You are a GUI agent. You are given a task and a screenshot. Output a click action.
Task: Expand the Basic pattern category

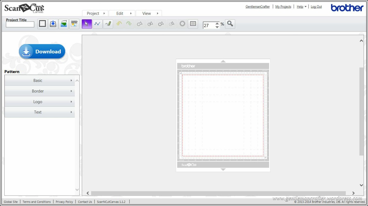(40, 80)
